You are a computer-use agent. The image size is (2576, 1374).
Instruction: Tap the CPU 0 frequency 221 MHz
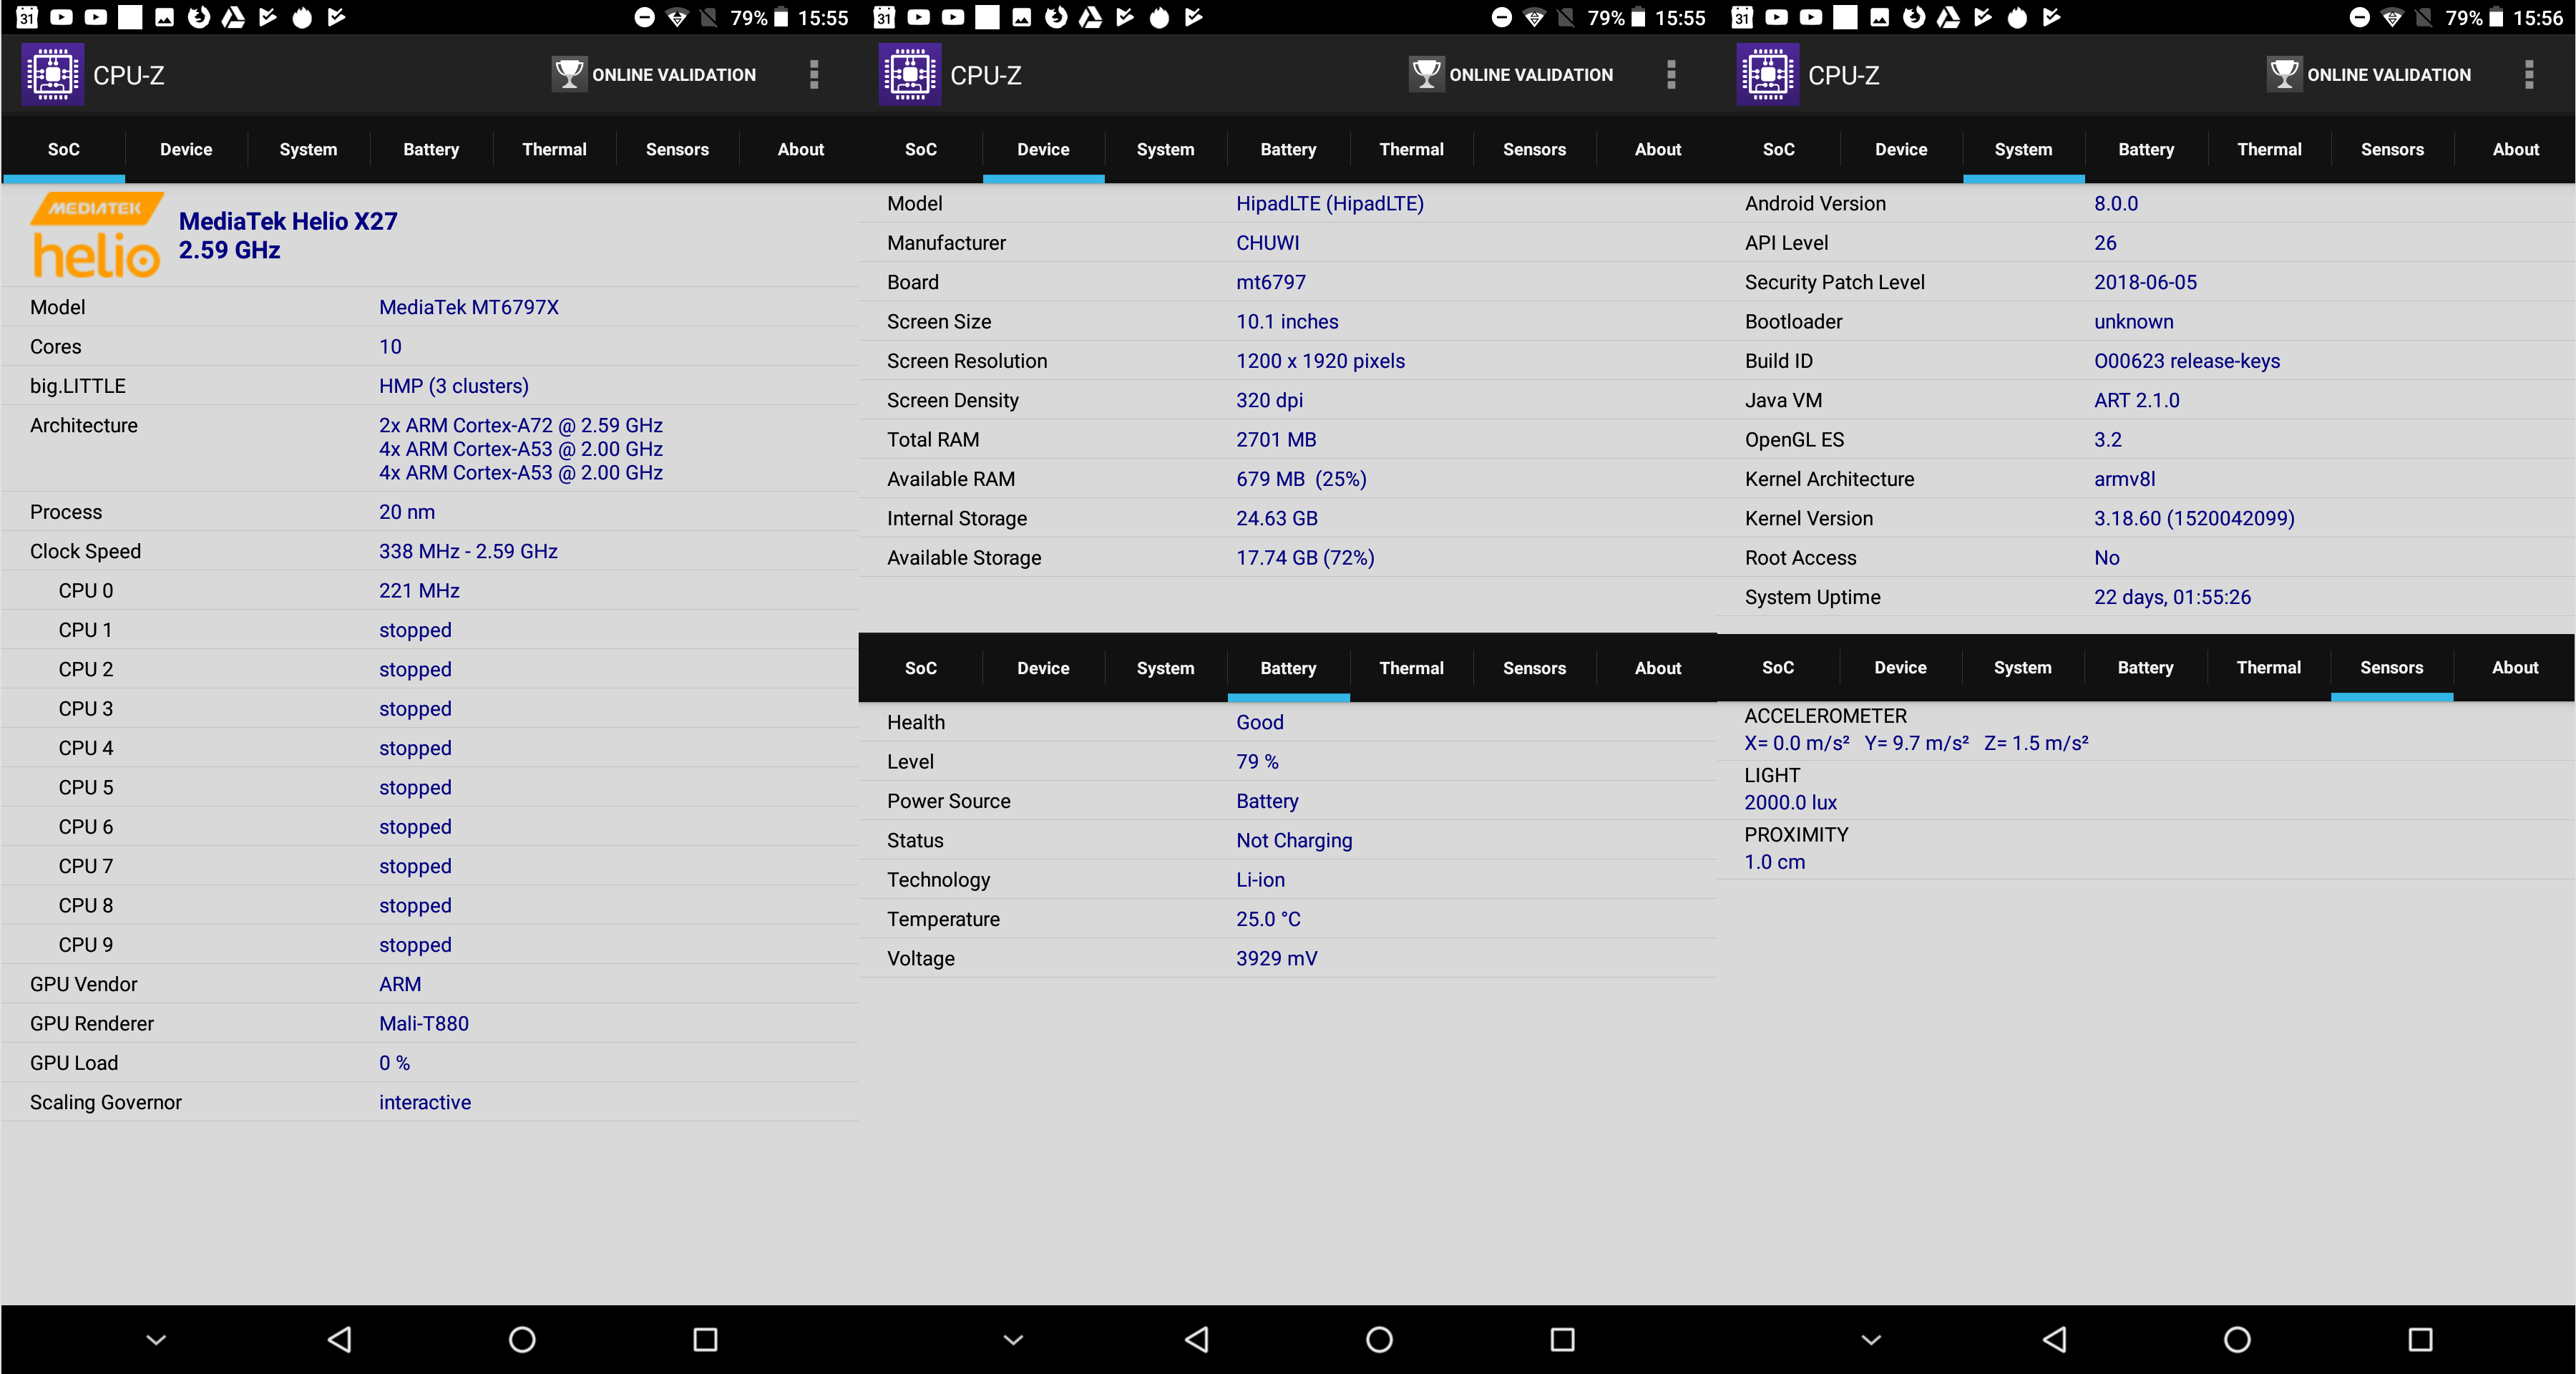[419, 591]
